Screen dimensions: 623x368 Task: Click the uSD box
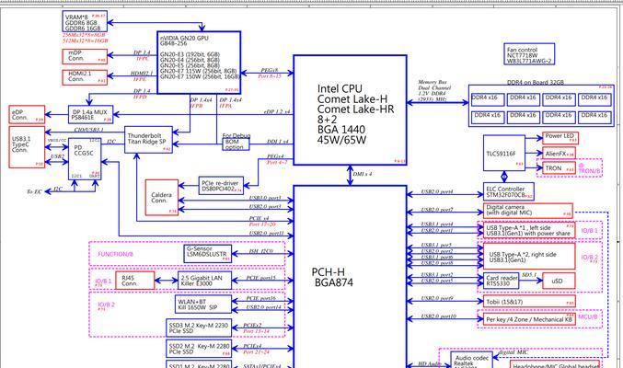click(559, 281)
